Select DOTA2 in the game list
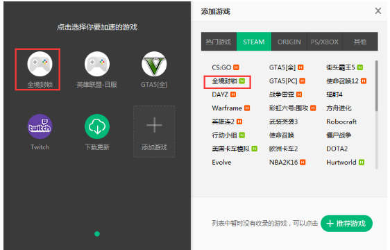The image size is (390, 250). coord(337,149)
